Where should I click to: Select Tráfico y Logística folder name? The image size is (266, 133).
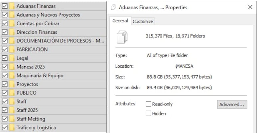coord(36,128)
